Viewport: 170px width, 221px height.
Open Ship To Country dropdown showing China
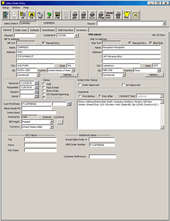159,70
